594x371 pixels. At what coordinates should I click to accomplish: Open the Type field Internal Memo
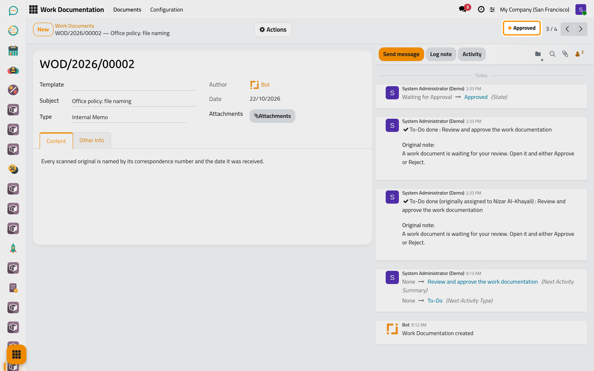click(x=128, y=117)
